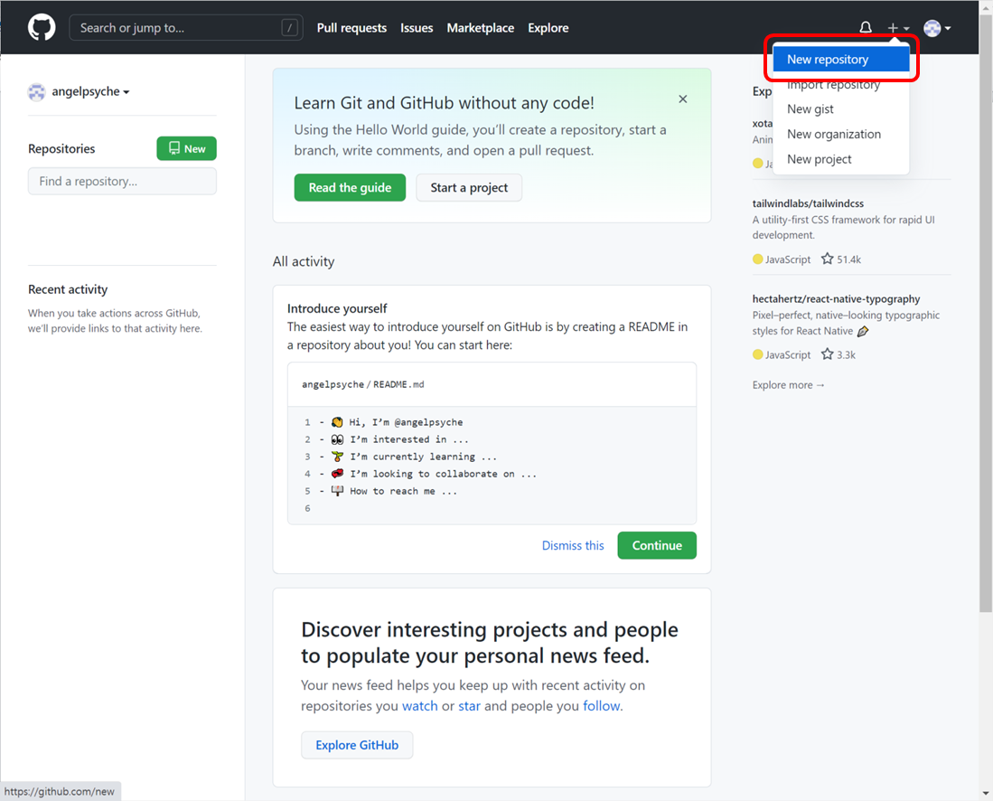Select New gist
Screen dimensions: 993x801
click(x=841, y=109)
